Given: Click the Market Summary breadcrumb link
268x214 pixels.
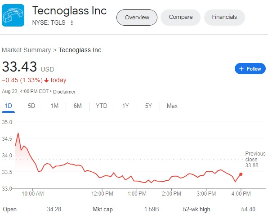Looking at the screenshot, I should (27, 50).
